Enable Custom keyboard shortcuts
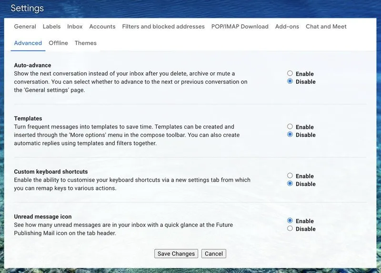 [290, 176]
